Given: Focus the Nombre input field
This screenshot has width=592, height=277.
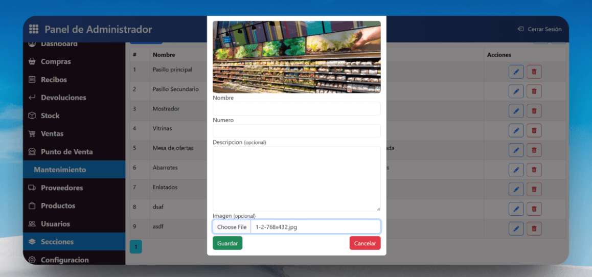Looking at the screenshot, I should [x=297, y=109].
